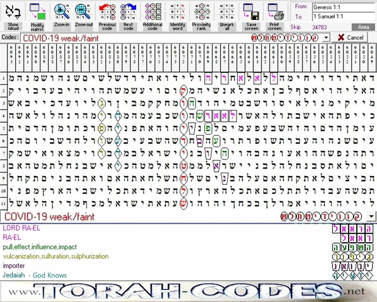Click the Area button
The image size is (377, 302).
pos(363,27)
